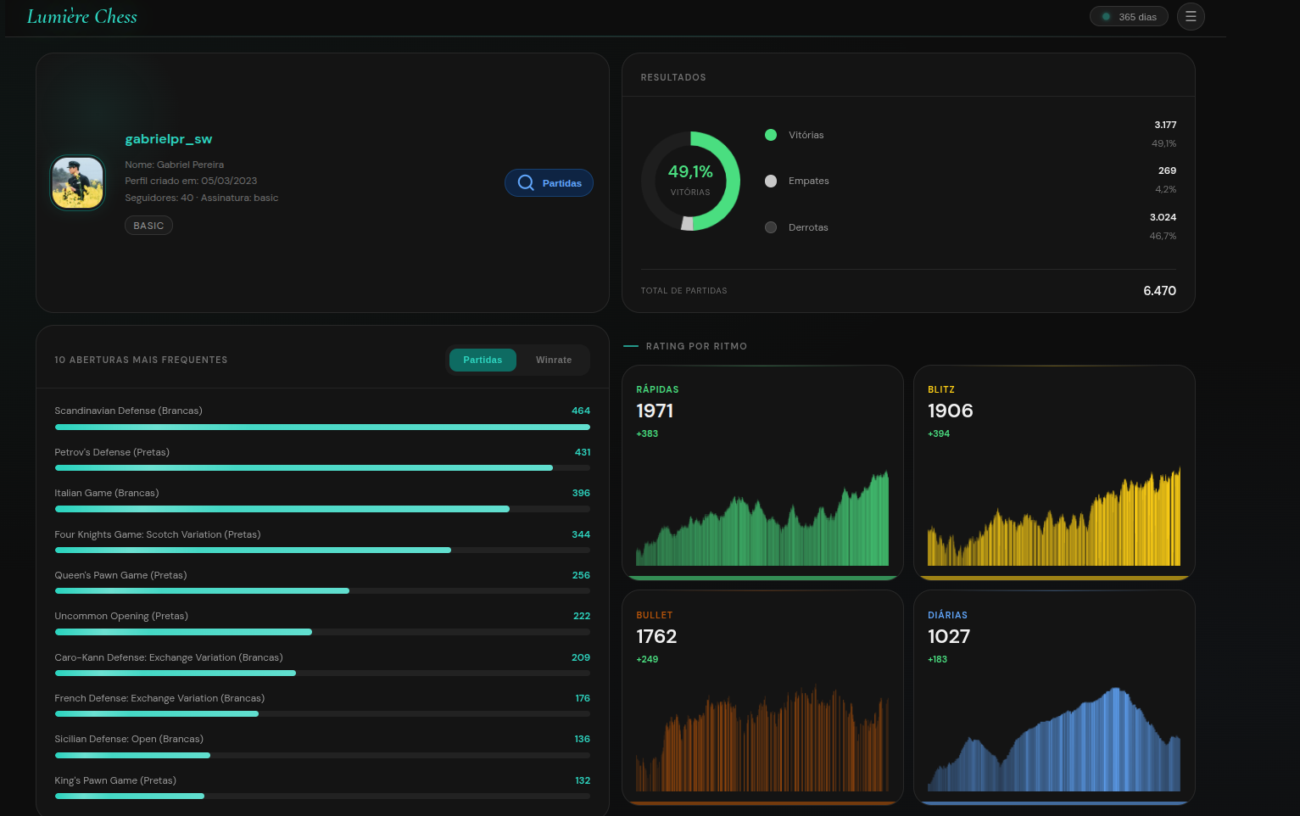The width and height of the screenshot is (1300, 816).
Task: Click gabrielpr_sw profile avatar
Action: pos(77,182)
